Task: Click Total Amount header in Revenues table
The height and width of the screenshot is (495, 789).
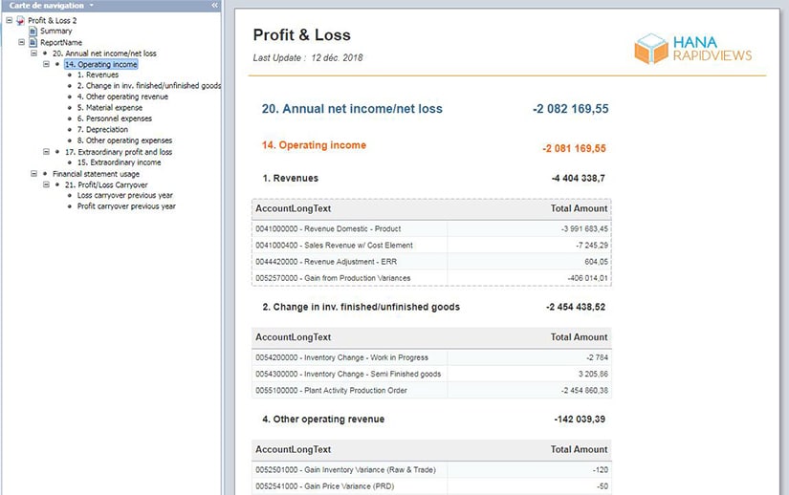Action: coord(579,208)
